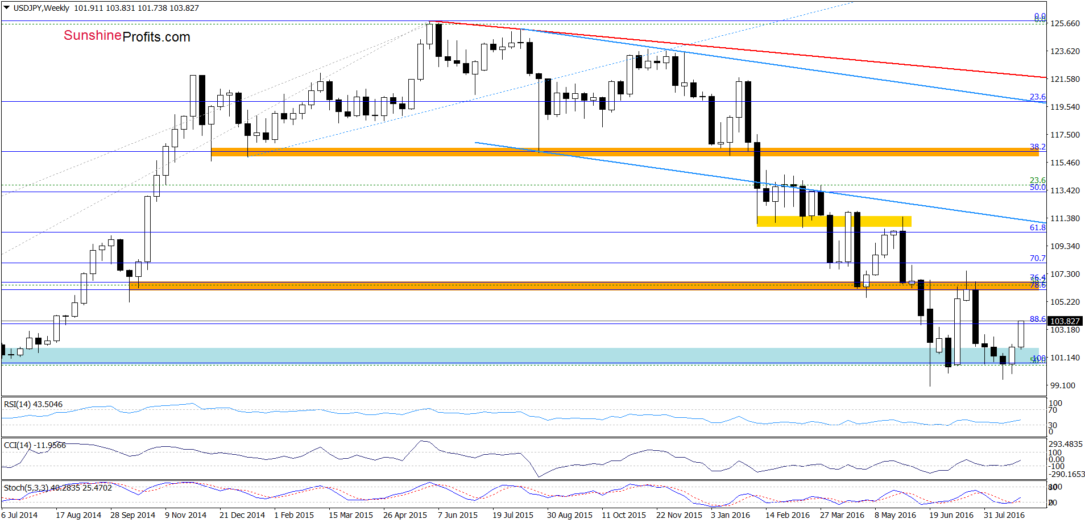Image resolution: width=1085 pixels, height=523 pixels.
Task: Click the 15 Mar 2015 date label
Action: click(351, 515)
